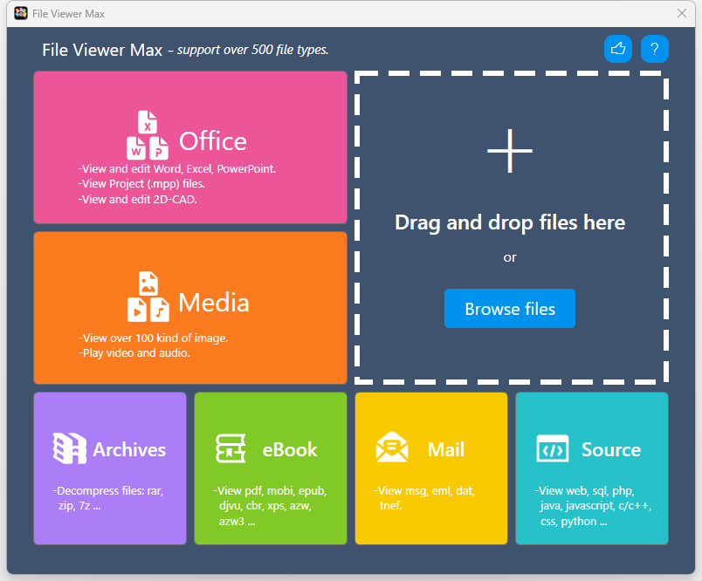The height and width of the screenshot is (581, 702).
Task: Click '-View msg, eml, dat, tnef.' text
Action: 424,498
